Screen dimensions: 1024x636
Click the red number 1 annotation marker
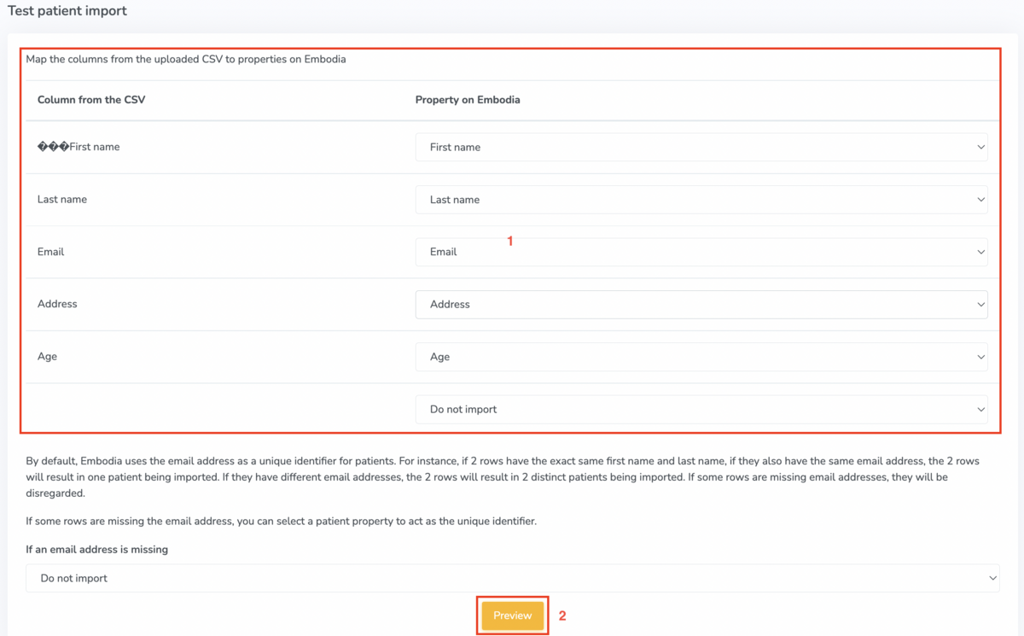point(510,242)
